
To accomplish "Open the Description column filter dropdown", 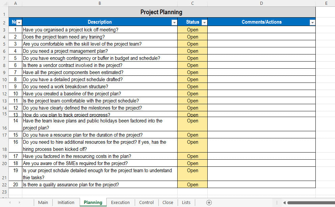I will pos(174,22).
